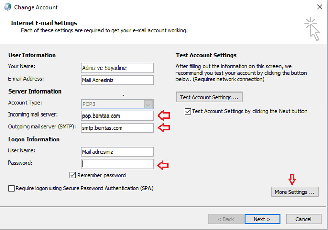This screenshot has height=230, width=328.
Task: Click the Test Account Settings button
Action: 209,97
